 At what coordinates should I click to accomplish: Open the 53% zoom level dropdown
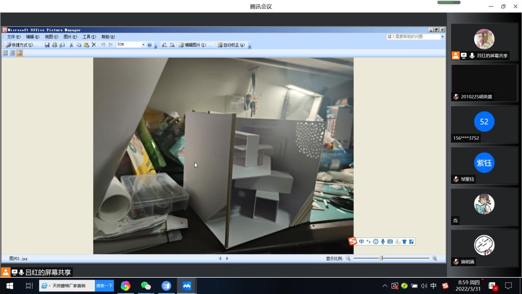pyautogui.click(x=143, y=45)
